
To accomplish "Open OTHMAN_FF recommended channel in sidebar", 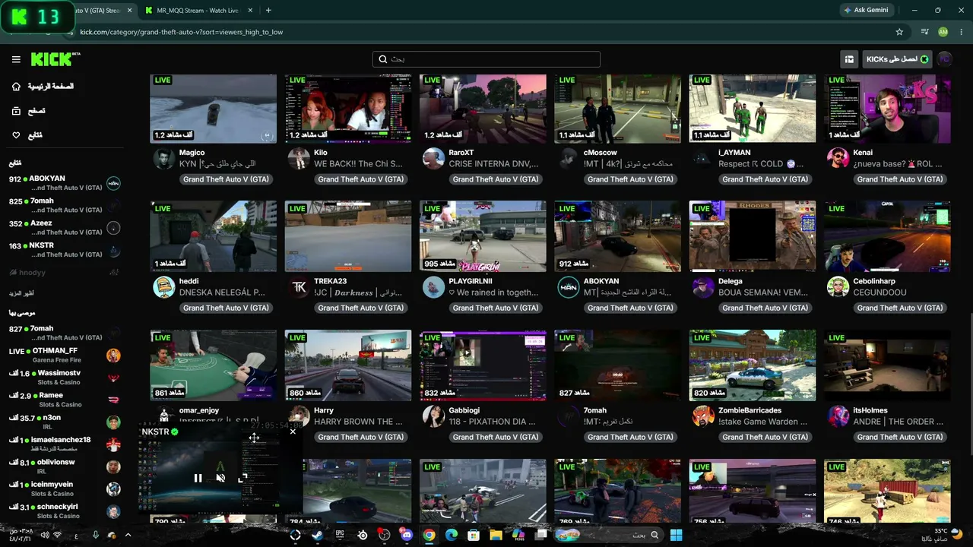I will (x=65, y=356).
